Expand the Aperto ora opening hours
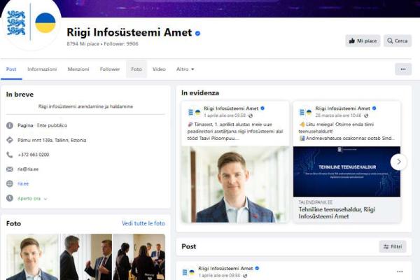420x280 pixels. [x=32, y=199]
